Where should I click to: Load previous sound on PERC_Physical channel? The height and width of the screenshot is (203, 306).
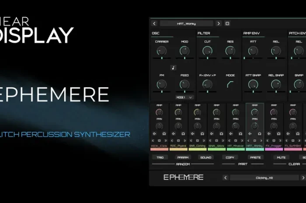point(172,141)
